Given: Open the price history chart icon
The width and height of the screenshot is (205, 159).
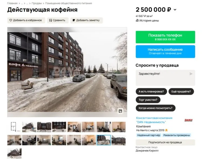Looking at the screenshot, I should coord(137,20).
